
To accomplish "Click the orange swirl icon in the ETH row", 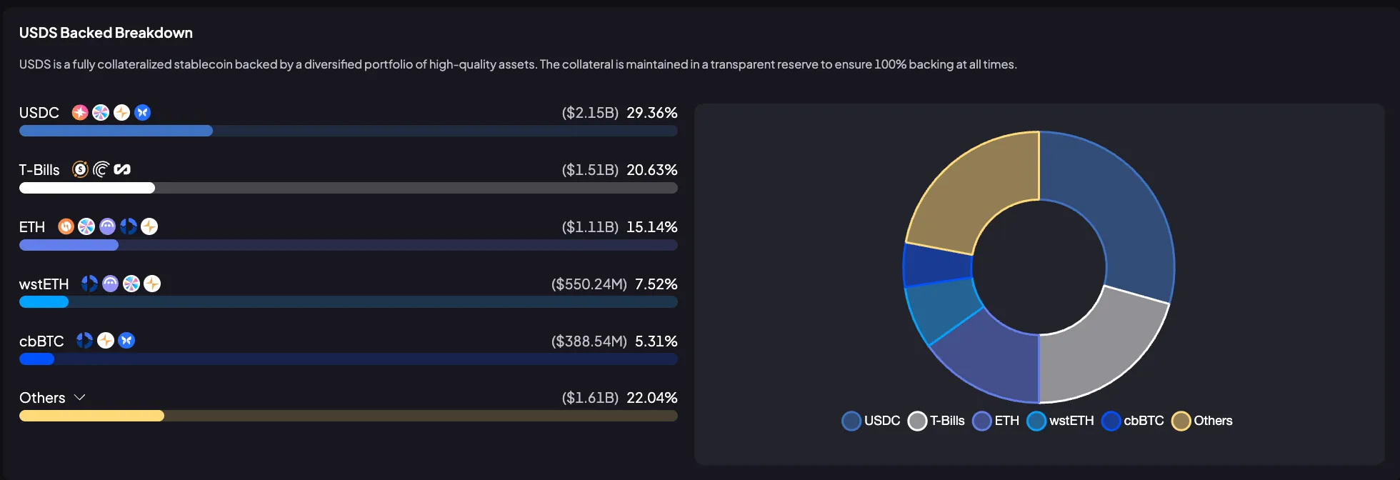I will pyautogui.click(x=66, y=226).
